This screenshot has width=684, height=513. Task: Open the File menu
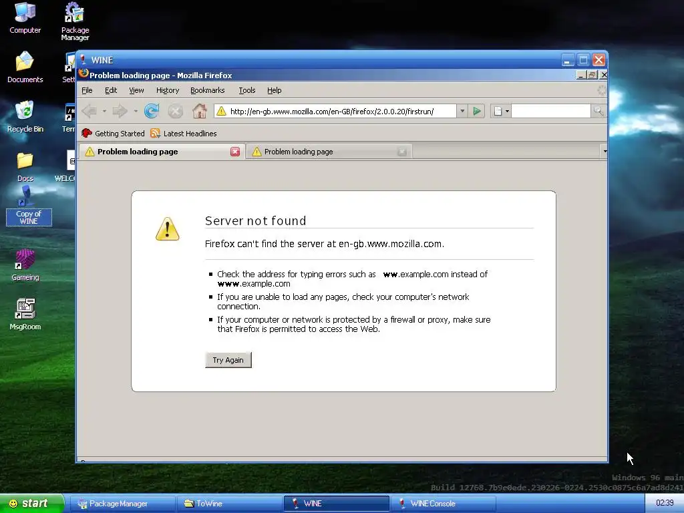[87, 90]
